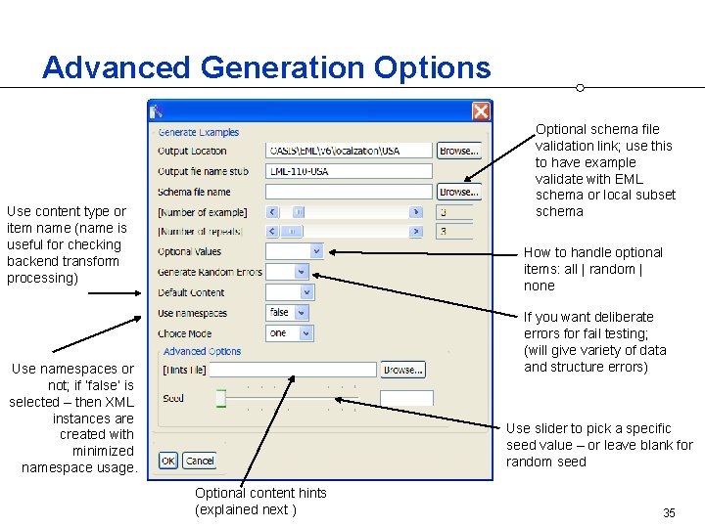This screenshot has height=528, width=705.
Task: Click the Choice Mode label
Action: point(184,333)
